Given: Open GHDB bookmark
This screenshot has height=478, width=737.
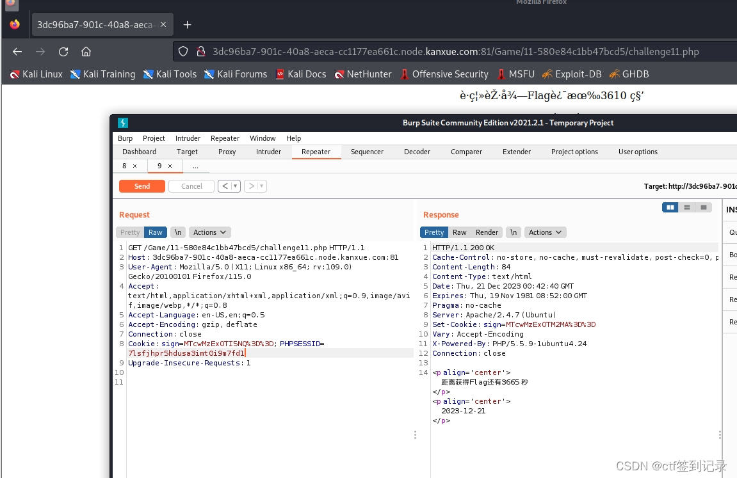Looking at the screenshot, I should tap(629, 74).
